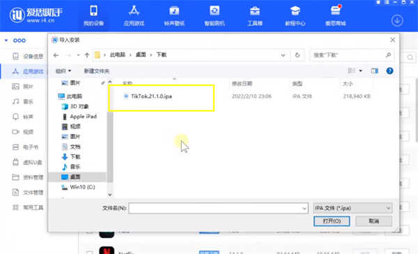Open the 文件名 field dropdown arrow

click(304, 209)
